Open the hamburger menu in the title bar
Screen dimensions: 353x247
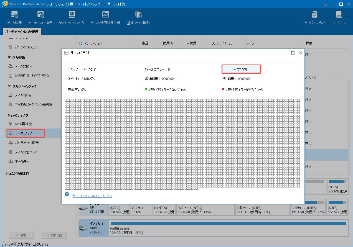coord(325,4)
